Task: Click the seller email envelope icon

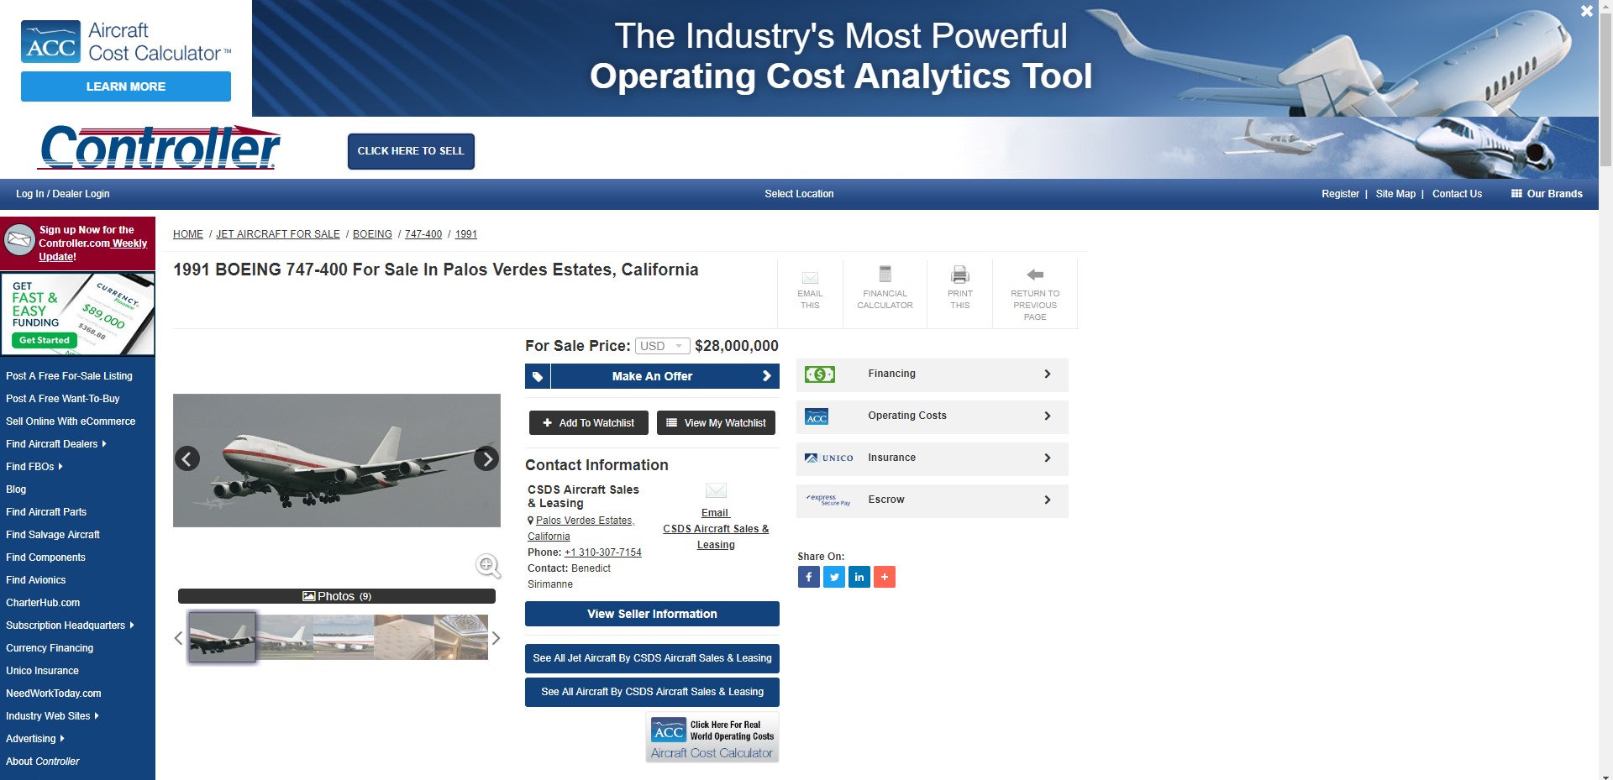Action: point(716,490)
